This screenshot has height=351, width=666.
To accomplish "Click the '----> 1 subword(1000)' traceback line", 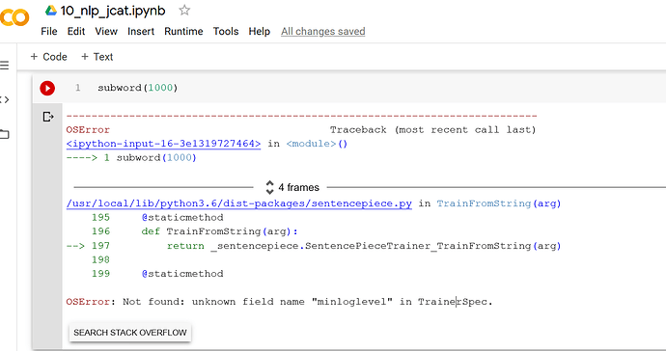I will 131,158.
